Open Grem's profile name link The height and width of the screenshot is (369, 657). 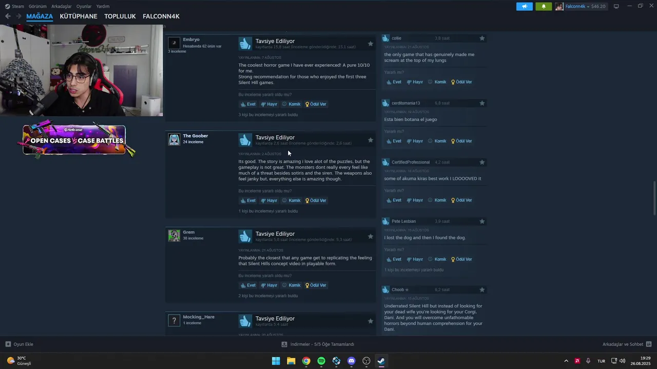click(188, 232)
